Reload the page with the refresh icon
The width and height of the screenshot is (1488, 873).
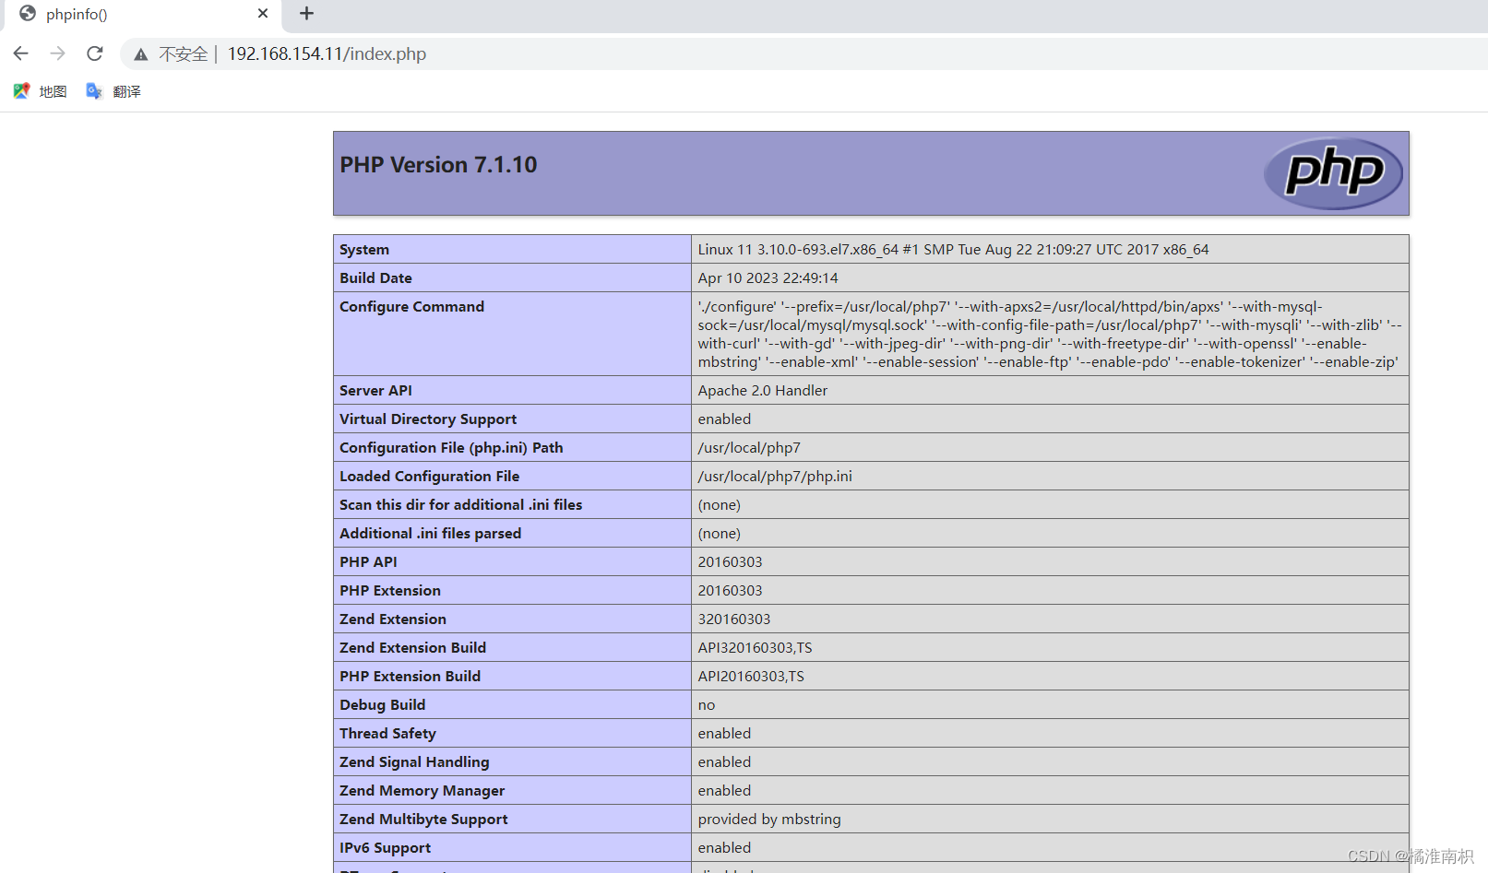95,53
